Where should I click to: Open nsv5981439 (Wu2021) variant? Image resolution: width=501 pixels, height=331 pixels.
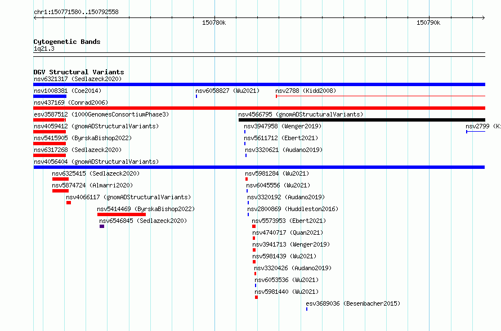tap(284, 256)
